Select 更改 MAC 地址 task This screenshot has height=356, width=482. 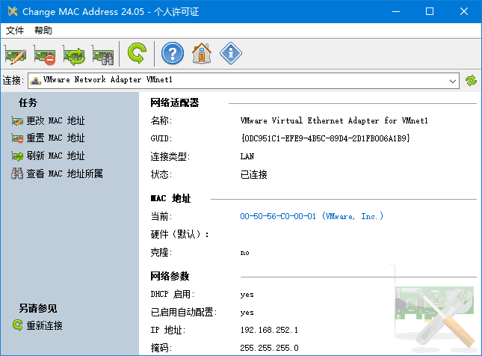click(48, 120)
